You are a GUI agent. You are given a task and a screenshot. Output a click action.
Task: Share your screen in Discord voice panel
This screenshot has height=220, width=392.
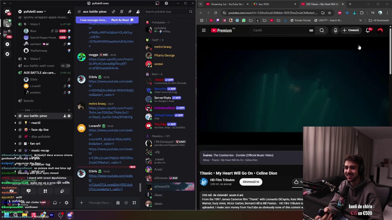(x=28, y=191)
